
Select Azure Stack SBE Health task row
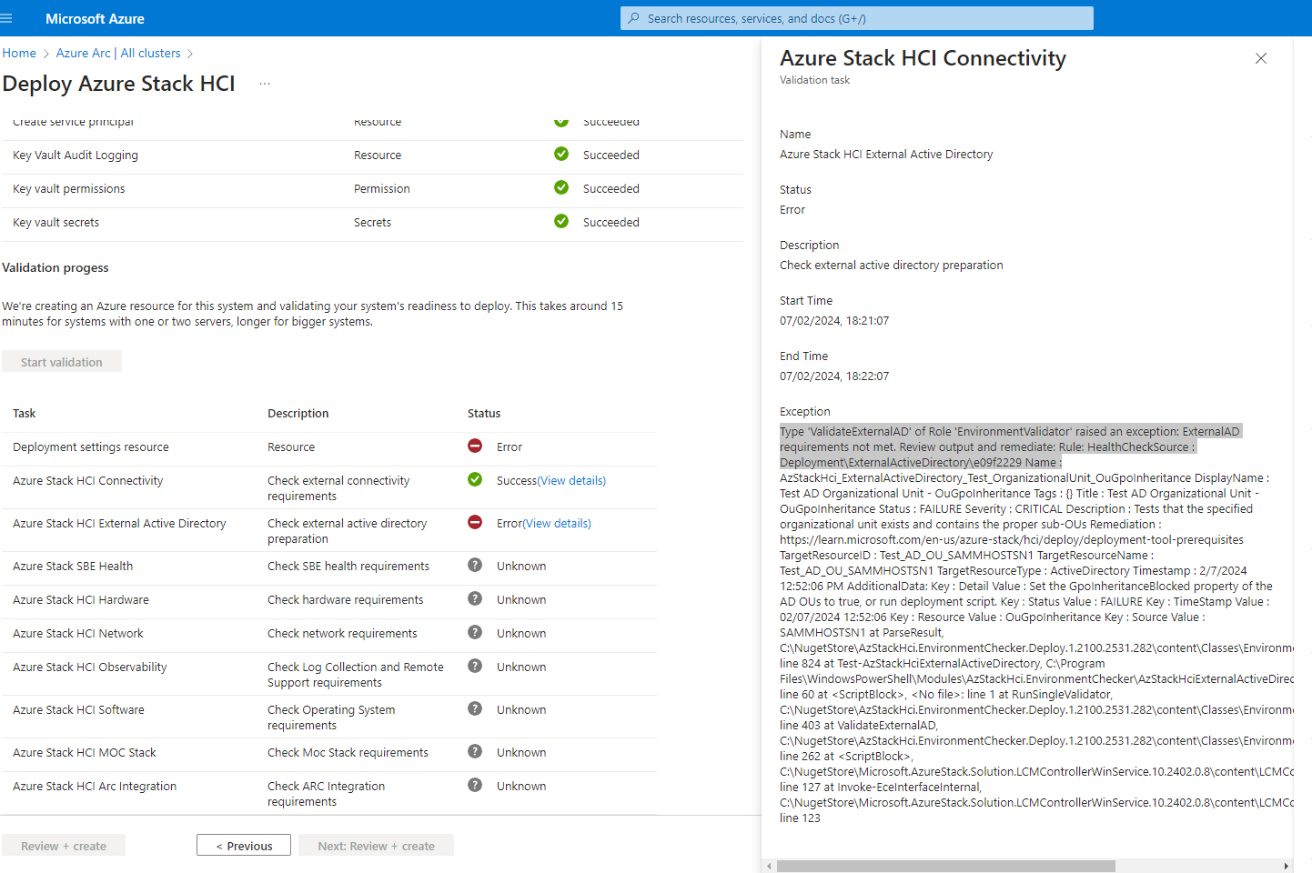328,566
